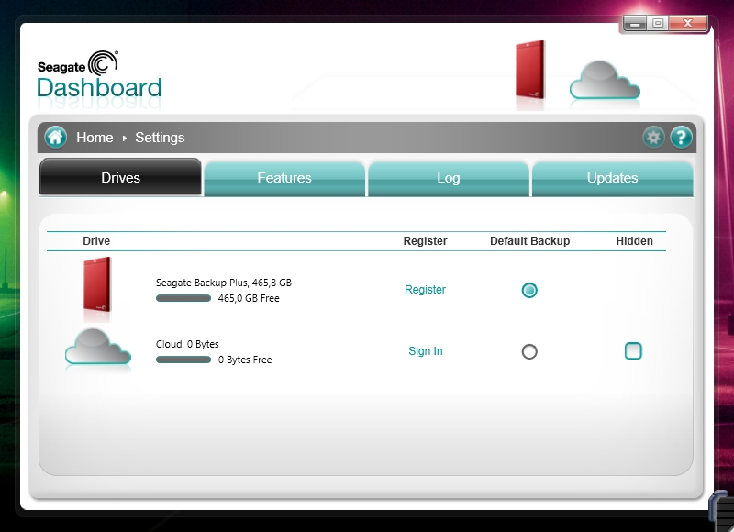This screenshot has height=532, width=734.
Task: Maximize the Dashboard window
Action: (x=658, y=24)
